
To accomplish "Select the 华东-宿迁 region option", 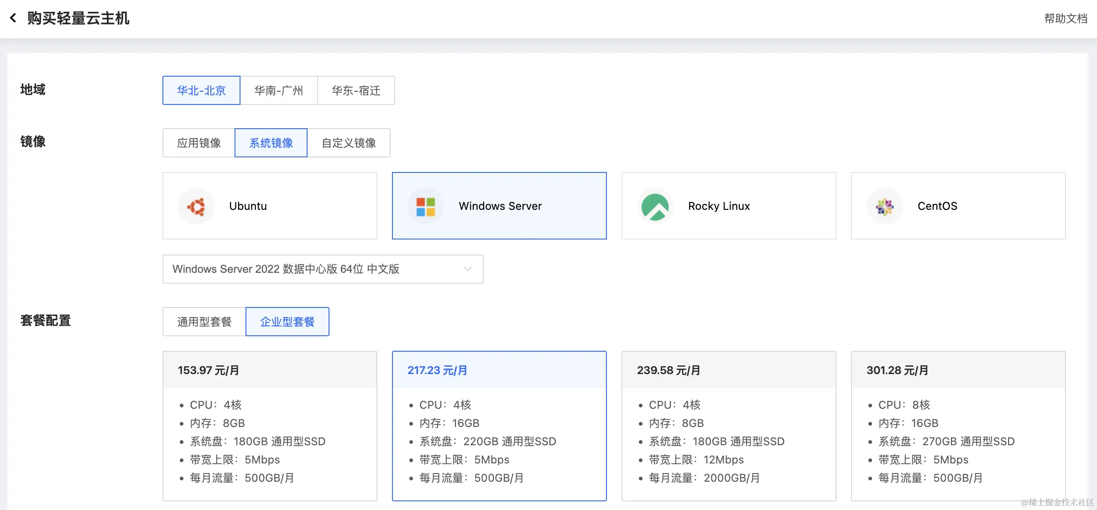I will pos(356,90).
